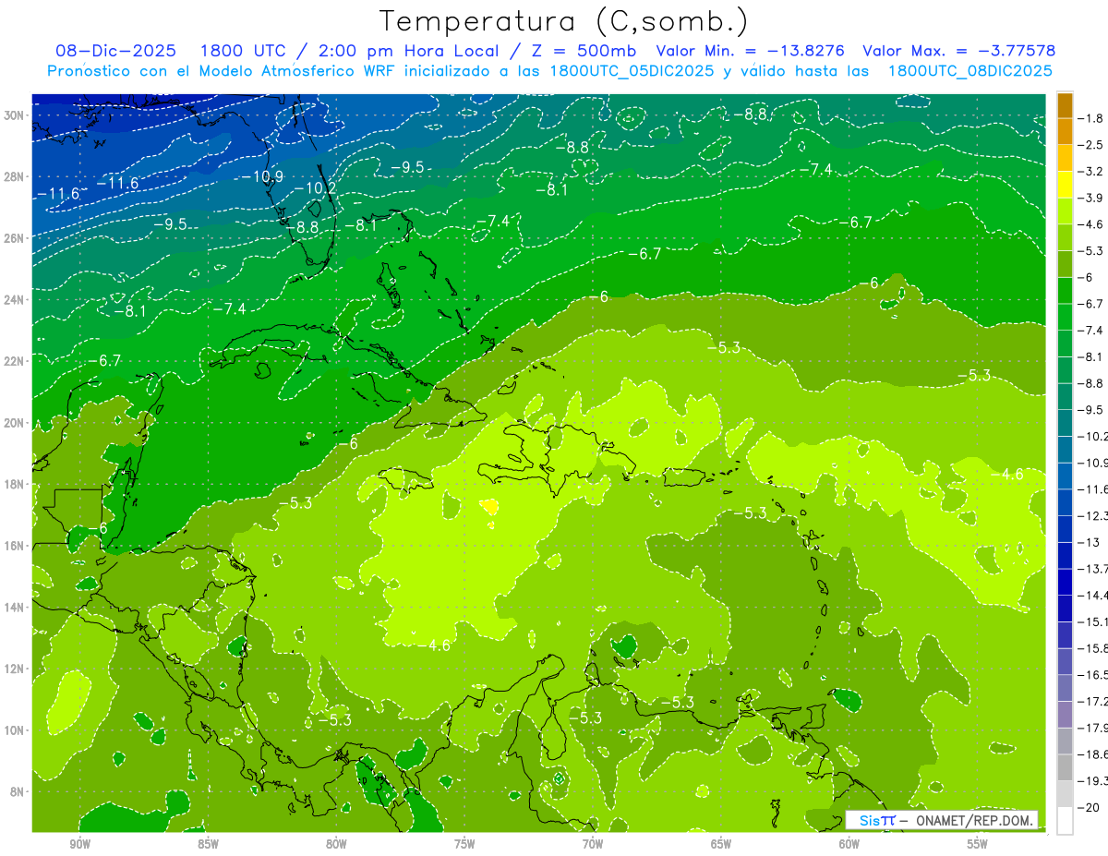Viewport: 1108px width, 856px height.
Task: Select the yellow swatch in the color legend
Action: 1065,185
